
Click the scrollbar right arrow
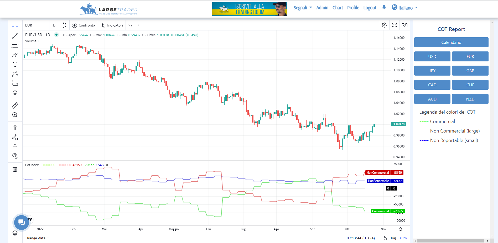488,241
